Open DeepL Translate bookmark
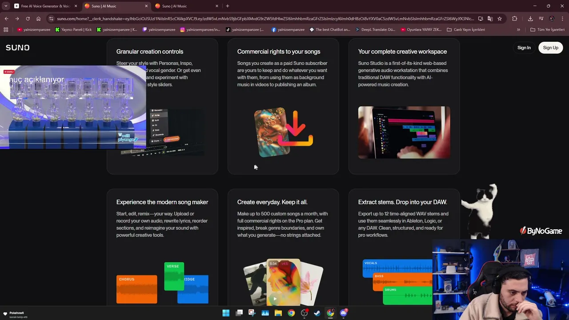Viewport: 569px width, 320px height. tap(375, 30)
